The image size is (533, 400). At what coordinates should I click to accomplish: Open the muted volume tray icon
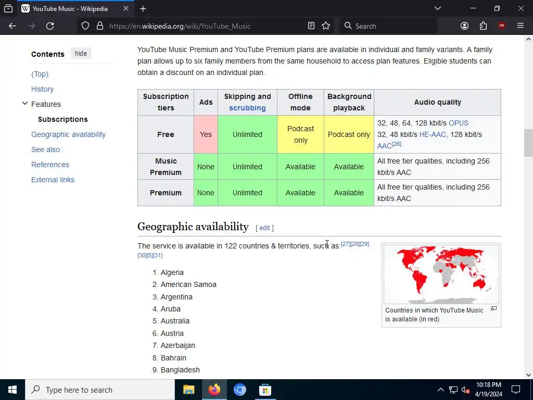466,390
